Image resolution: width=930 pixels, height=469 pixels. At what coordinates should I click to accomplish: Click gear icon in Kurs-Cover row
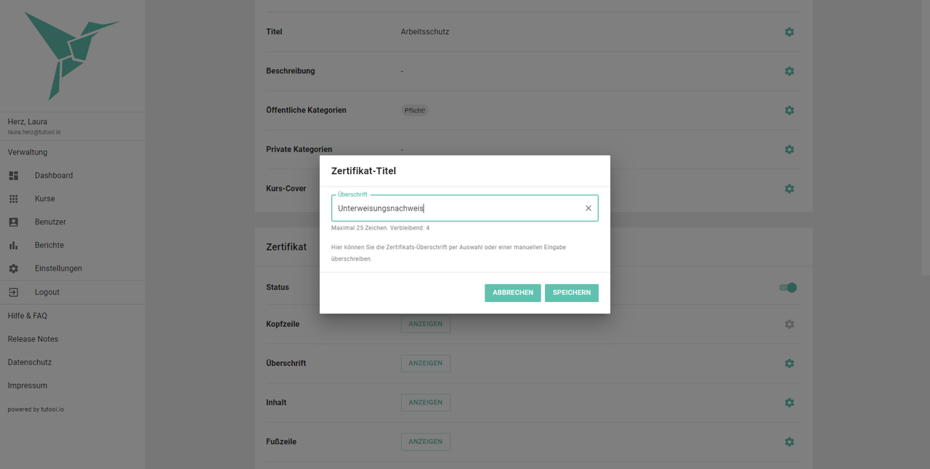[x=789, y=189]
